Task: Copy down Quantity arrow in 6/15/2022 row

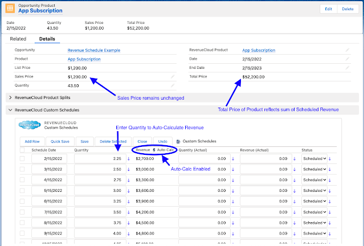Action: (x=129, y=202)
